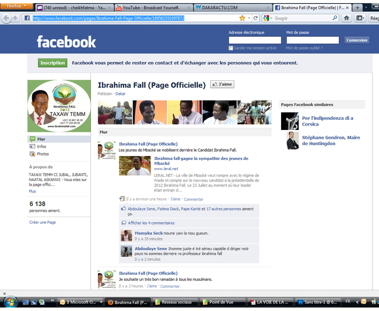379x311 pixels.
Task: Expand the À propos de text with Plus
Action: [x=32, y=191]
